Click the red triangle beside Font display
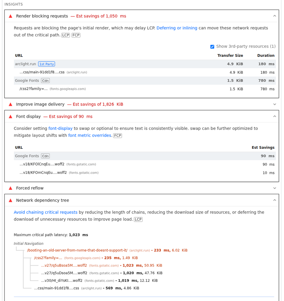 click(x=10, y=117)
